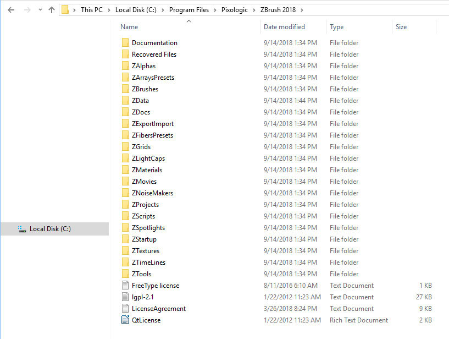The height and width of the screenshot is (339, 449).
Task: Click the 9 KB size of LicenseAgreement
Action: click(x=425, y=309)
